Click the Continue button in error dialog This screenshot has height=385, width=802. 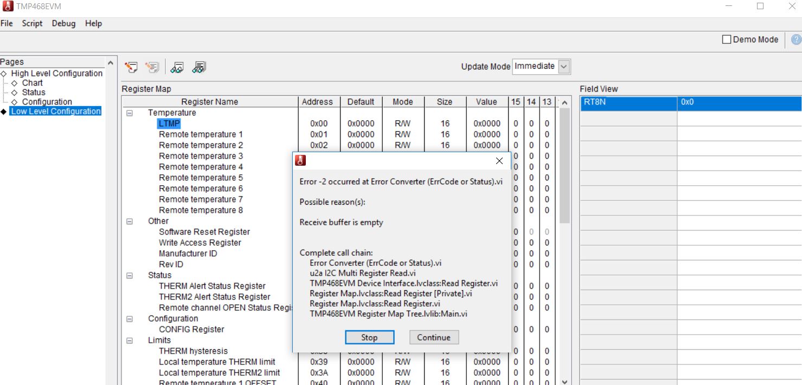pos(434,337)
